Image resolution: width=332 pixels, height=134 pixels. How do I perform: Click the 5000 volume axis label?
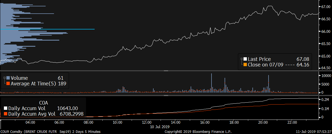point(325,84)
